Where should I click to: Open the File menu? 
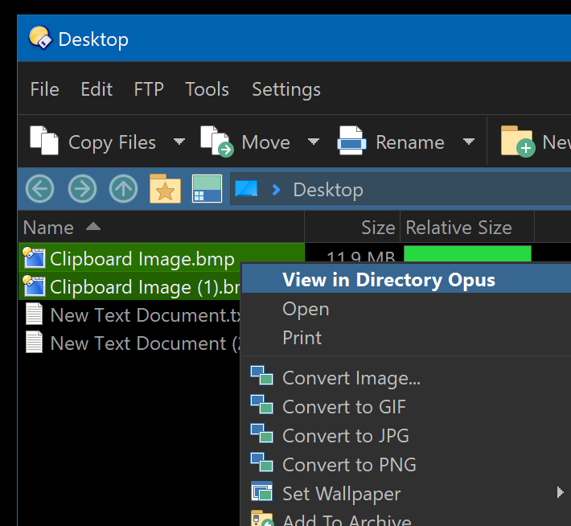pyautogui.click(x=45, y=89)
